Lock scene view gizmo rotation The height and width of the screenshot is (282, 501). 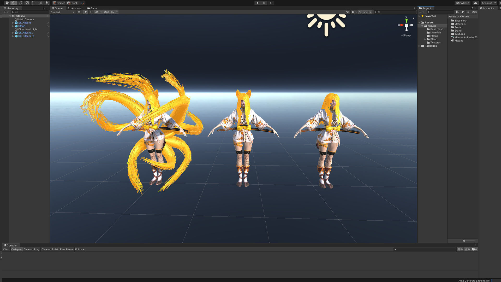414,18
